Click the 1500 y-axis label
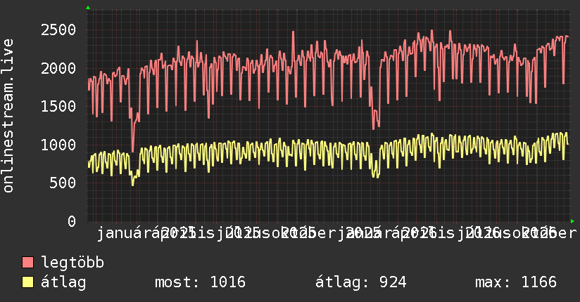580x302 pixels. pos(58,106)
